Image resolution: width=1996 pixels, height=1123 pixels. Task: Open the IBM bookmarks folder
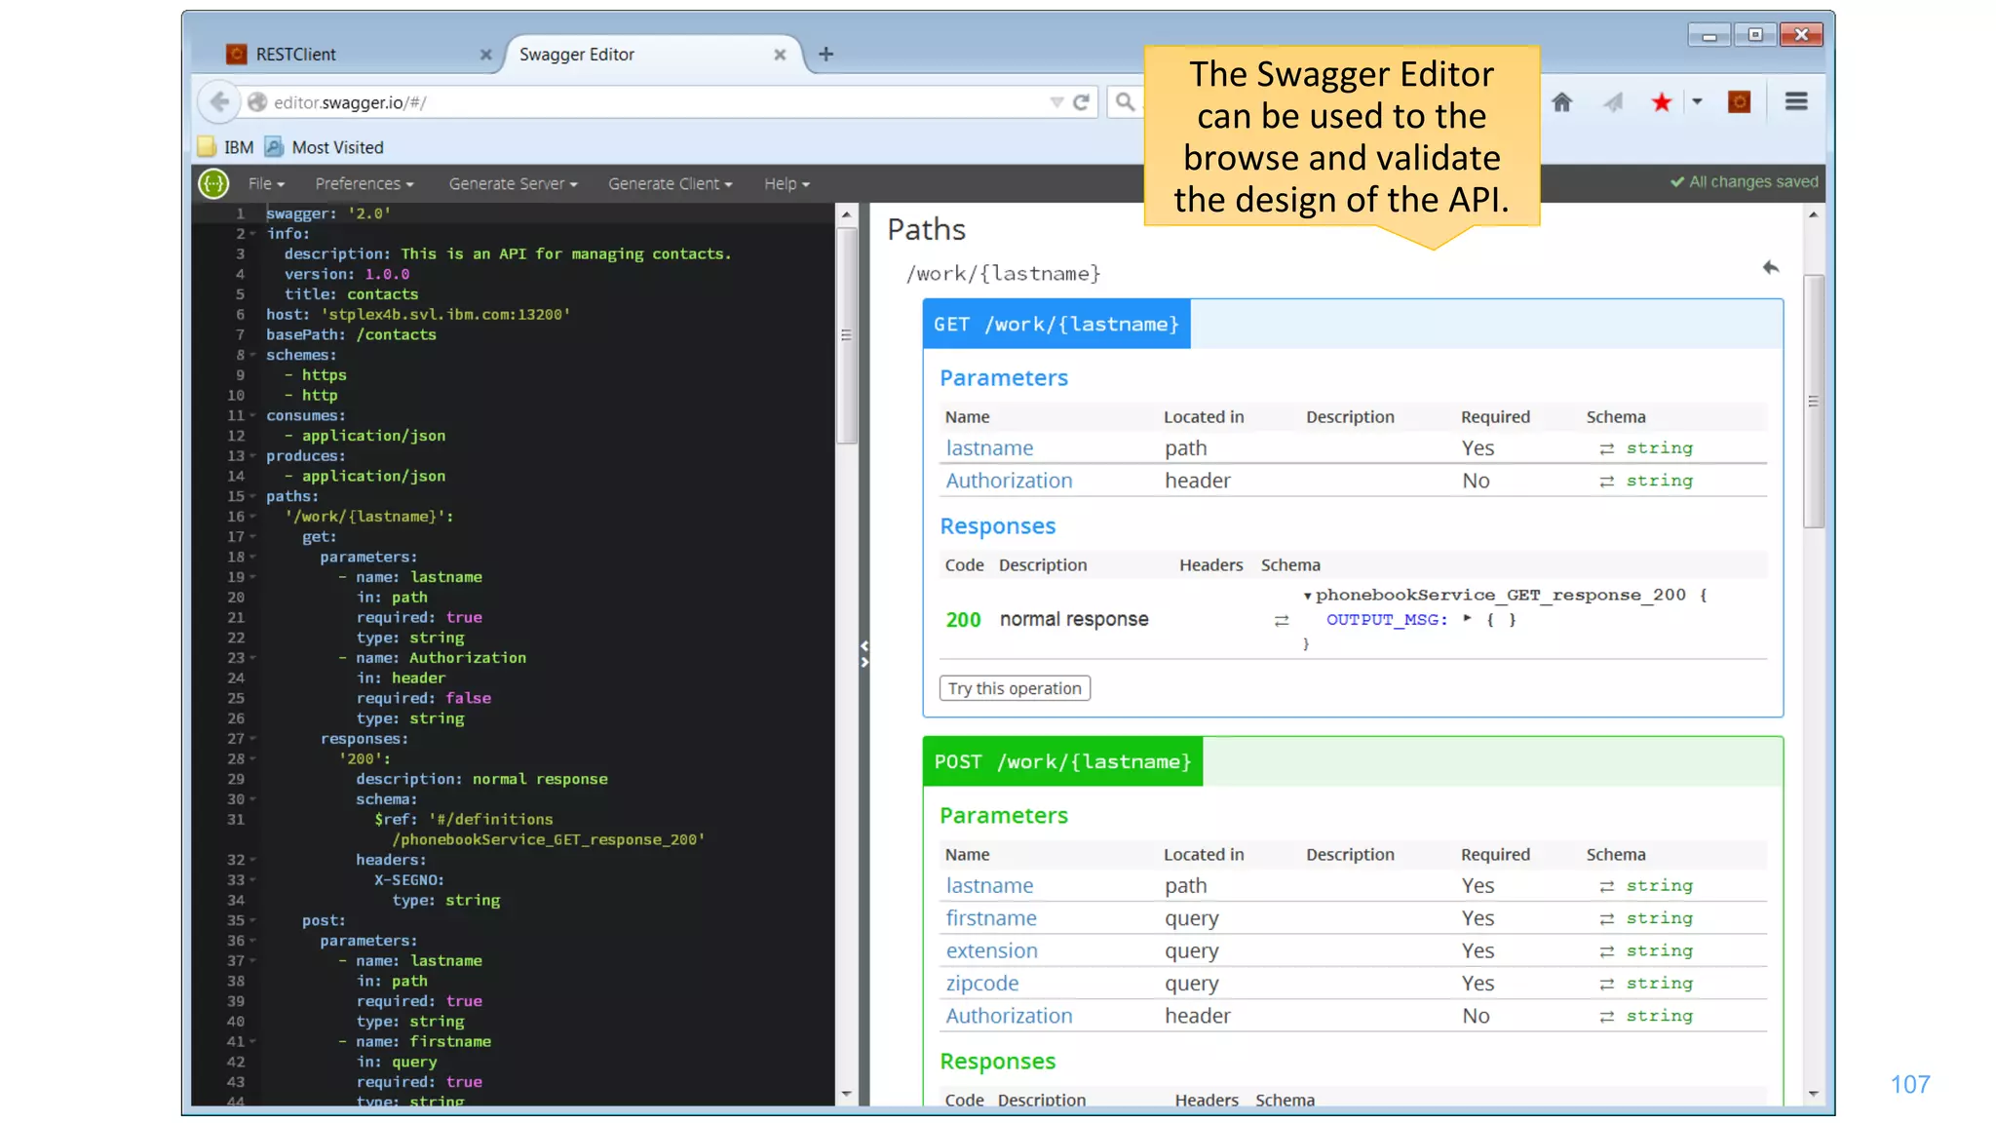click(226, 147)
